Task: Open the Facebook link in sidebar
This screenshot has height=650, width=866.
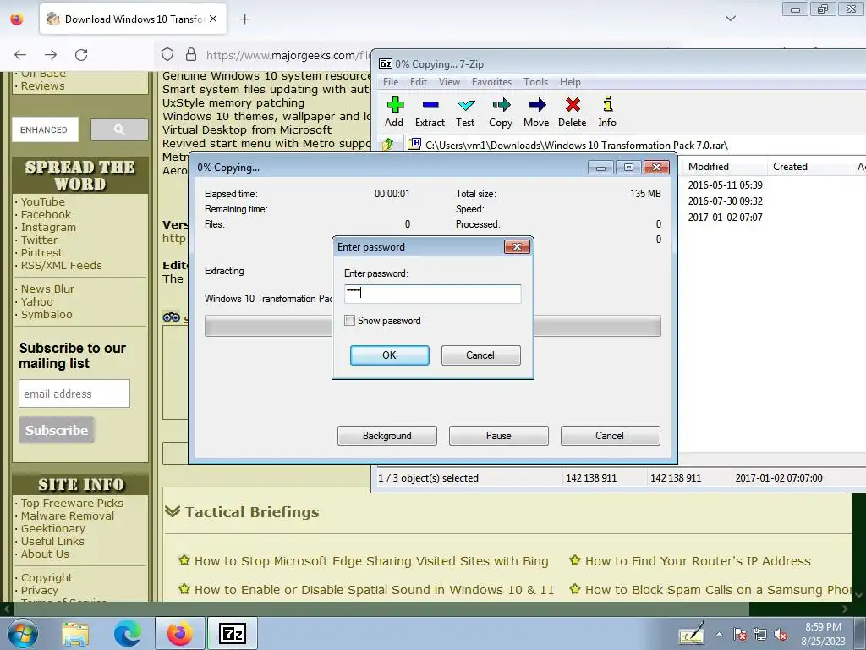Action: click(x=46, y=214)
